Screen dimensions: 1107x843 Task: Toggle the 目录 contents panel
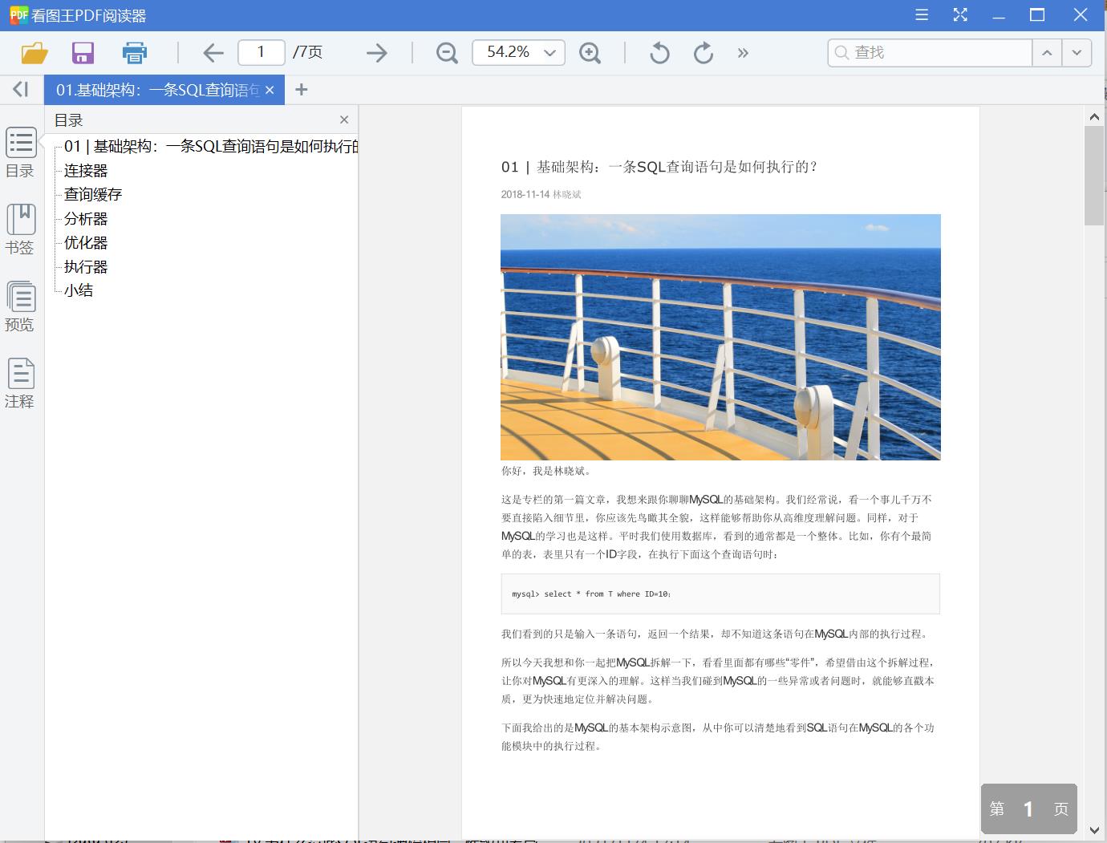pos(20,151)
